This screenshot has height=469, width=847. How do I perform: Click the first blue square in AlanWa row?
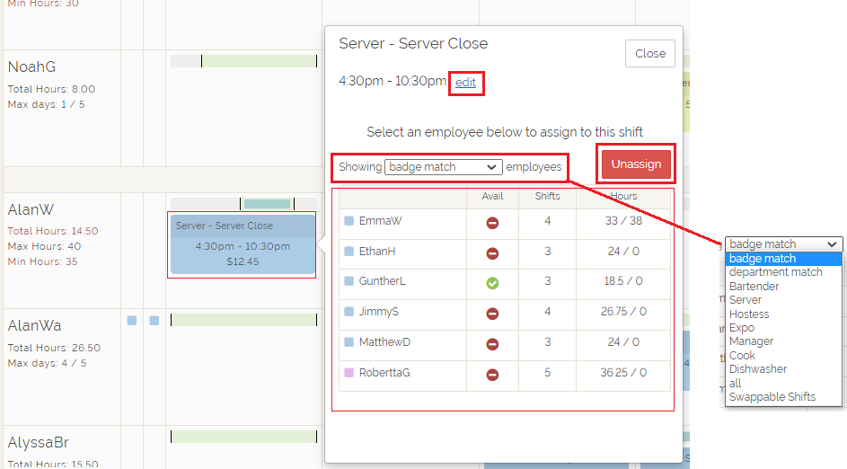point(132,321)
